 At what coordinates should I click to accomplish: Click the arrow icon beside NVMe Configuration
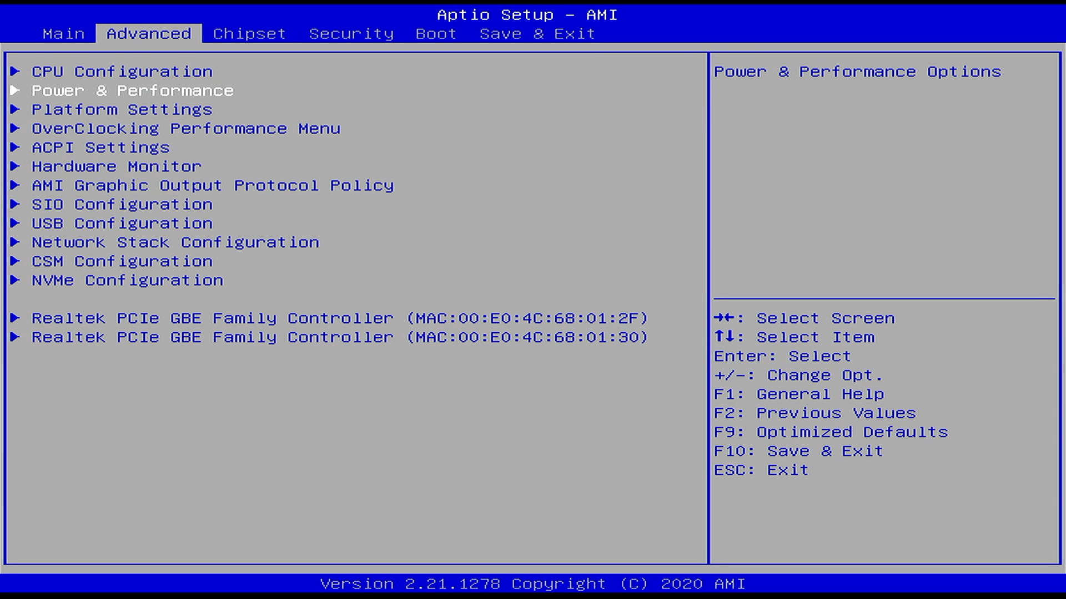[15, 280]
